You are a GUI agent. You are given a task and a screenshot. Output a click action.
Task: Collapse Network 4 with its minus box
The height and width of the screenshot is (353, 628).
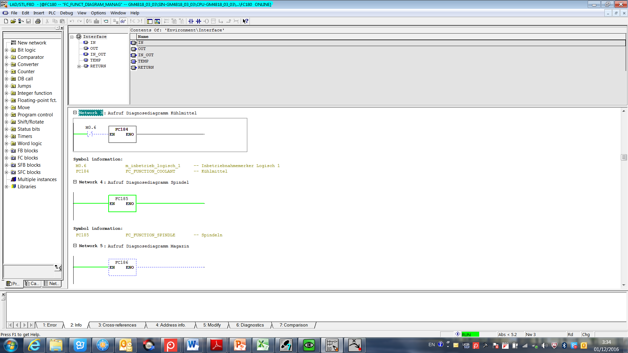(75, 182)
